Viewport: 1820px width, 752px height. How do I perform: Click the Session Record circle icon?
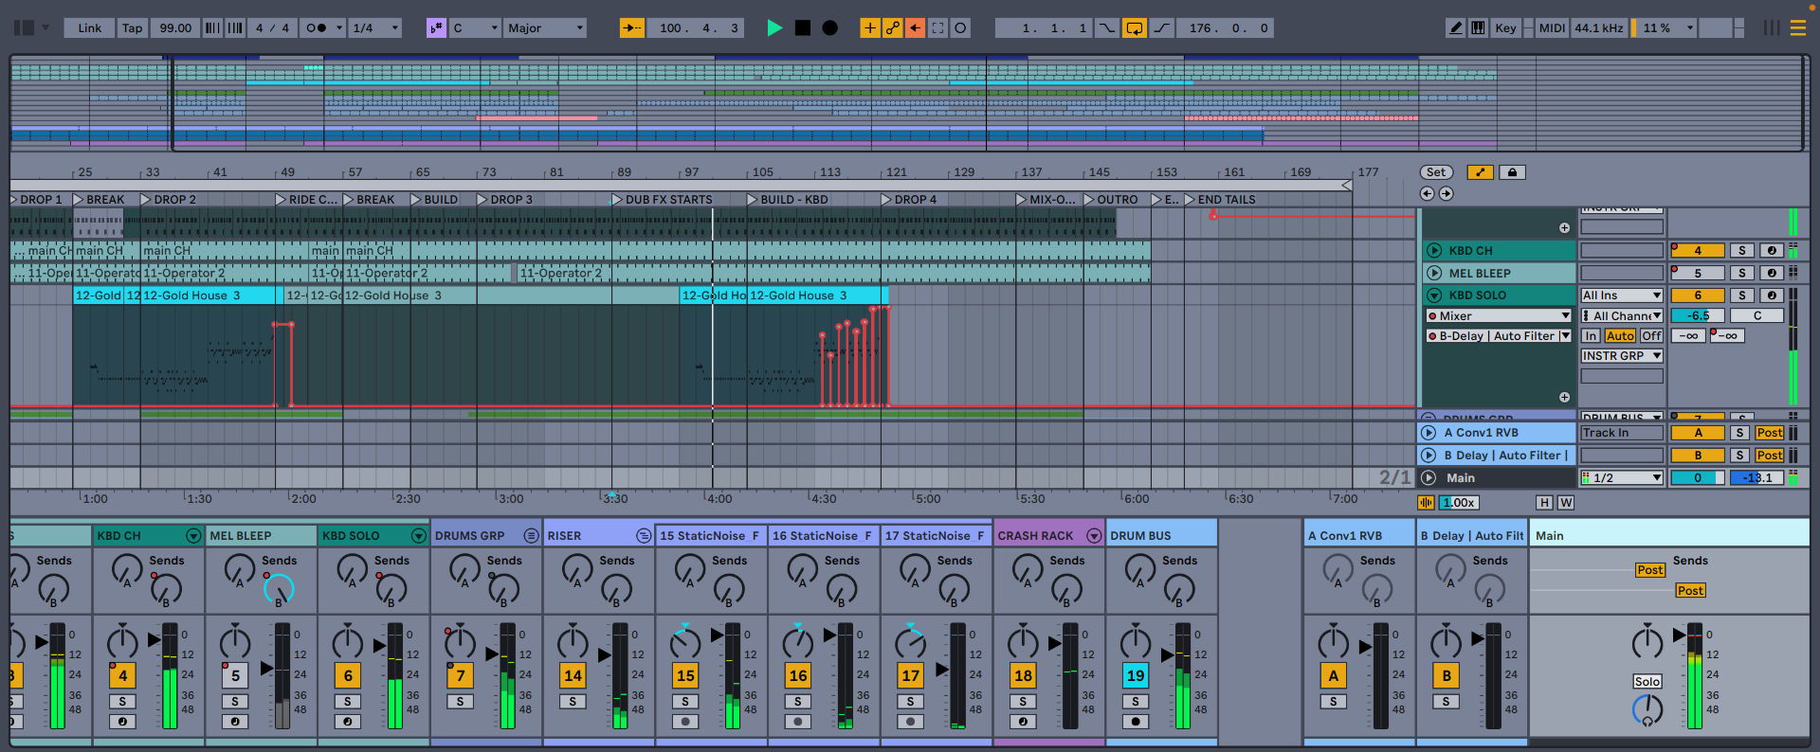point(960,28)
